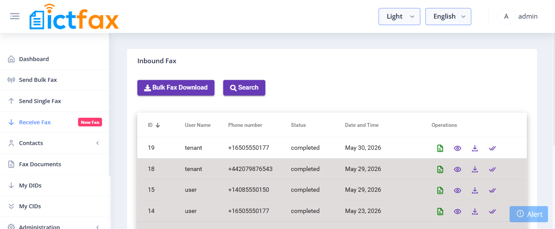Image resolution: width=555 pixels, height=229 pixels.
Task: Open document icon for fax 14
Action: click(440, 212)
